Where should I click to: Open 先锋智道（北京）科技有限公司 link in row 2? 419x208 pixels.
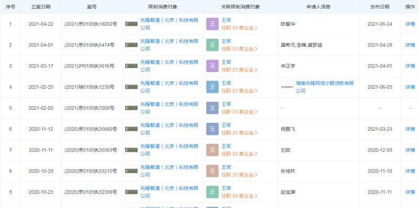pyautogui.click(x=169, y=45)
